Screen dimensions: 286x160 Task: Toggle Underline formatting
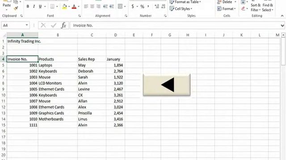40,7
